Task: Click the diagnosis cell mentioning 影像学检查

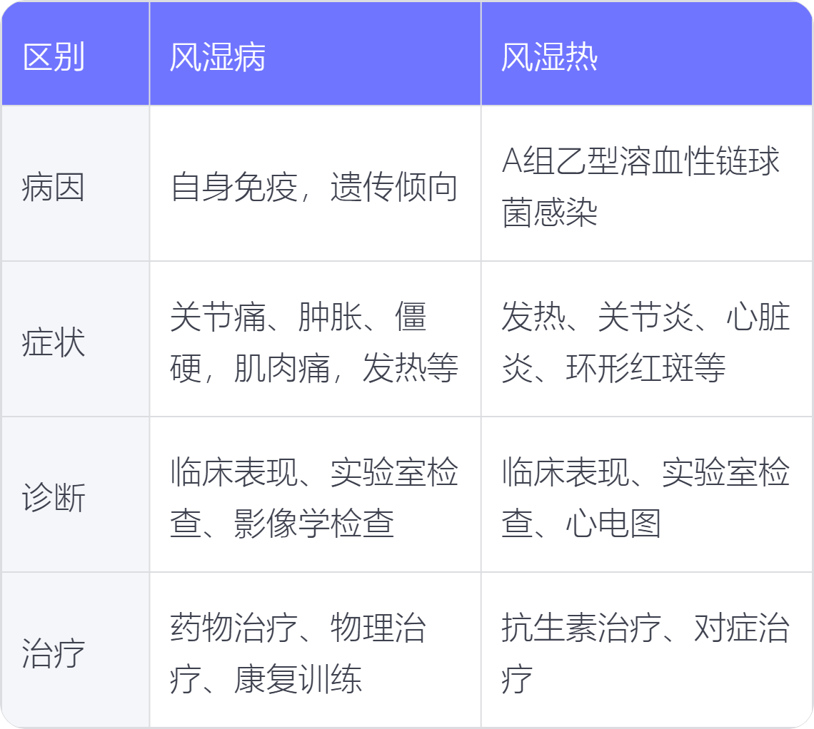Action: (x=314, y=498)
